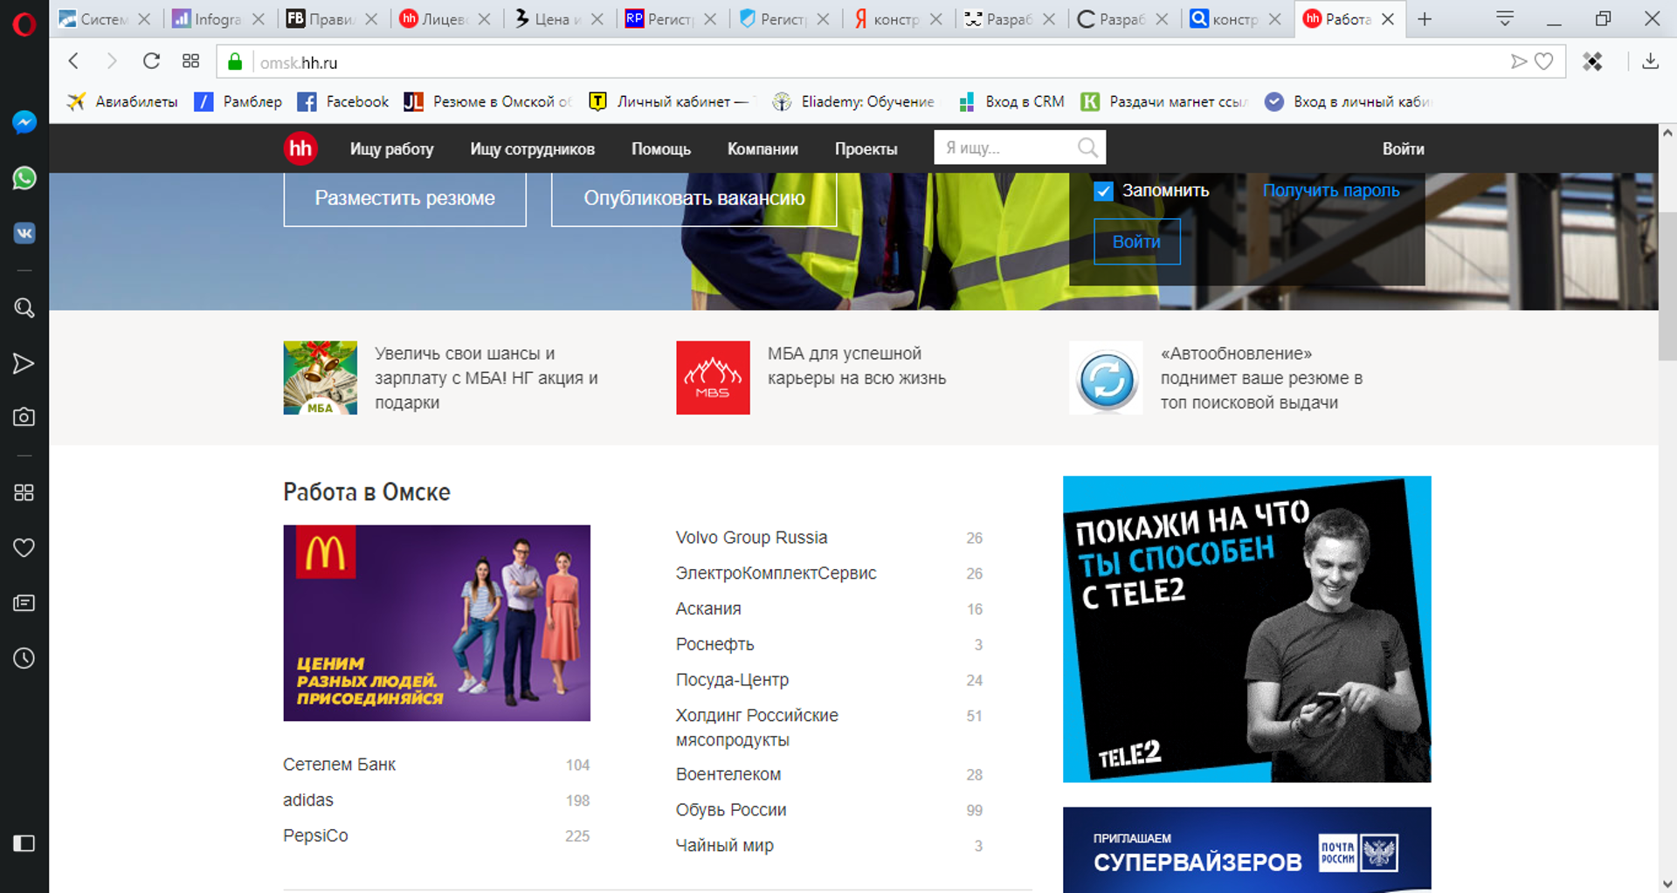Open Рамблер bookmark
1677x893 pixels.
238,101
